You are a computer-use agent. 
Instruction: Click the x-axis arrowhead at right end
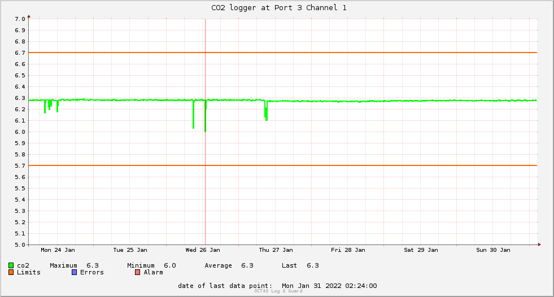pyautogui.click(x=539, y=244)
